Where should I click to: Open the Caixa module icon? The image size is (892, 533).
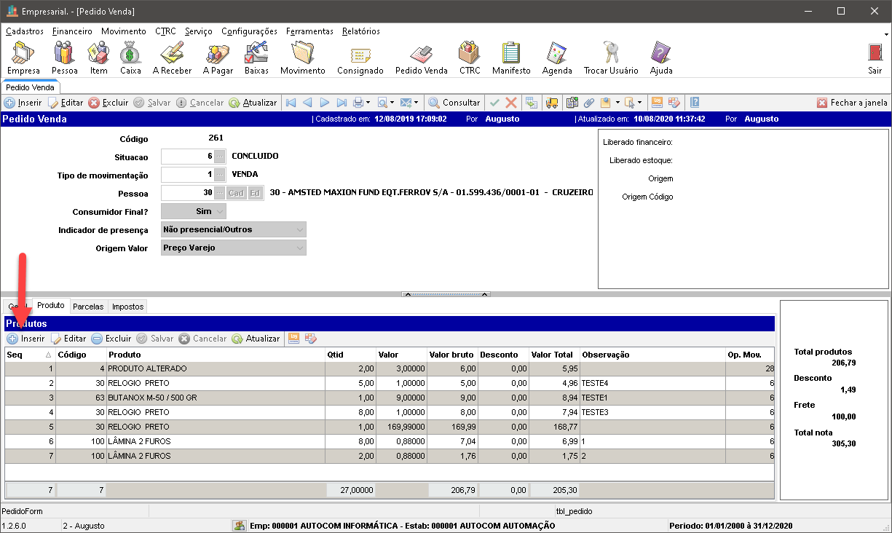130,57
